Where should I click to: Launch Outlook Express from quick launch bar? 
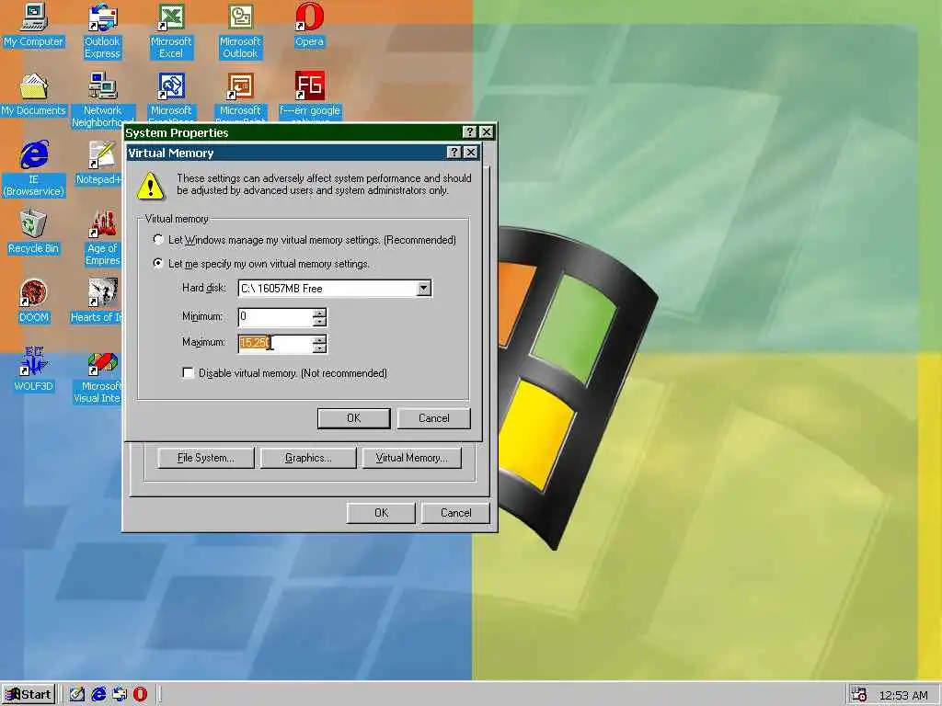(x=120, y=695)
